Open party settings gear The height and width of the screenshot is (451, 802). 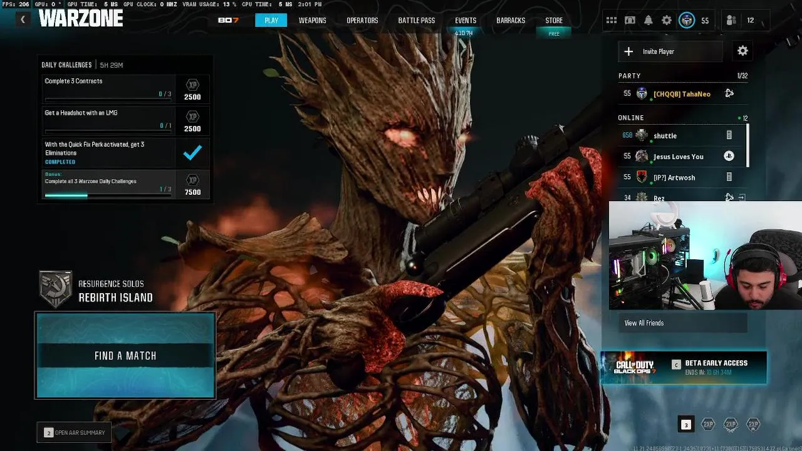[742, 51]
